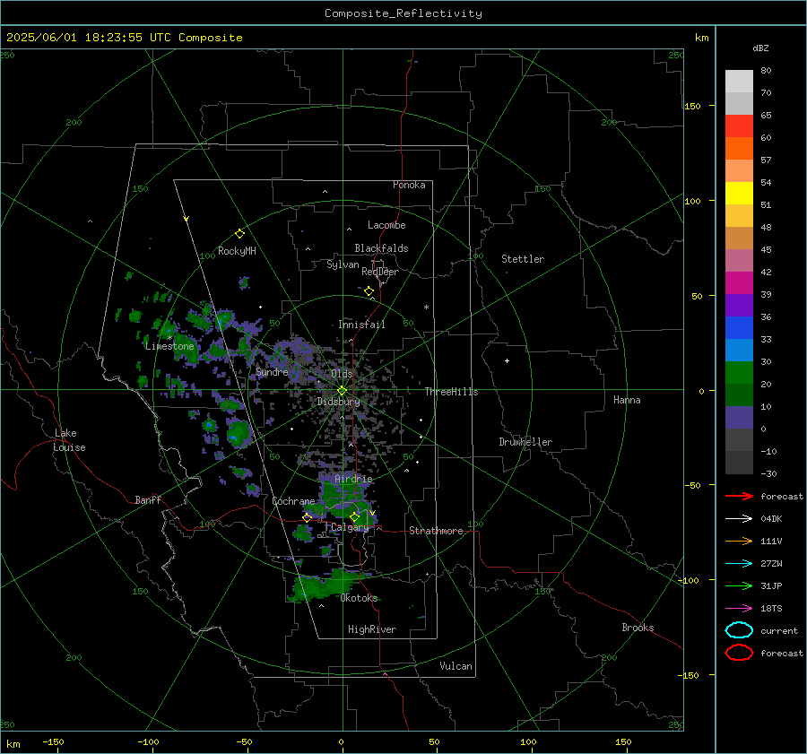Click the Innisfail town label
Image resolution: width=807 pixels, height=754 pixels.
pyautogui.click(x=361, y=325)
